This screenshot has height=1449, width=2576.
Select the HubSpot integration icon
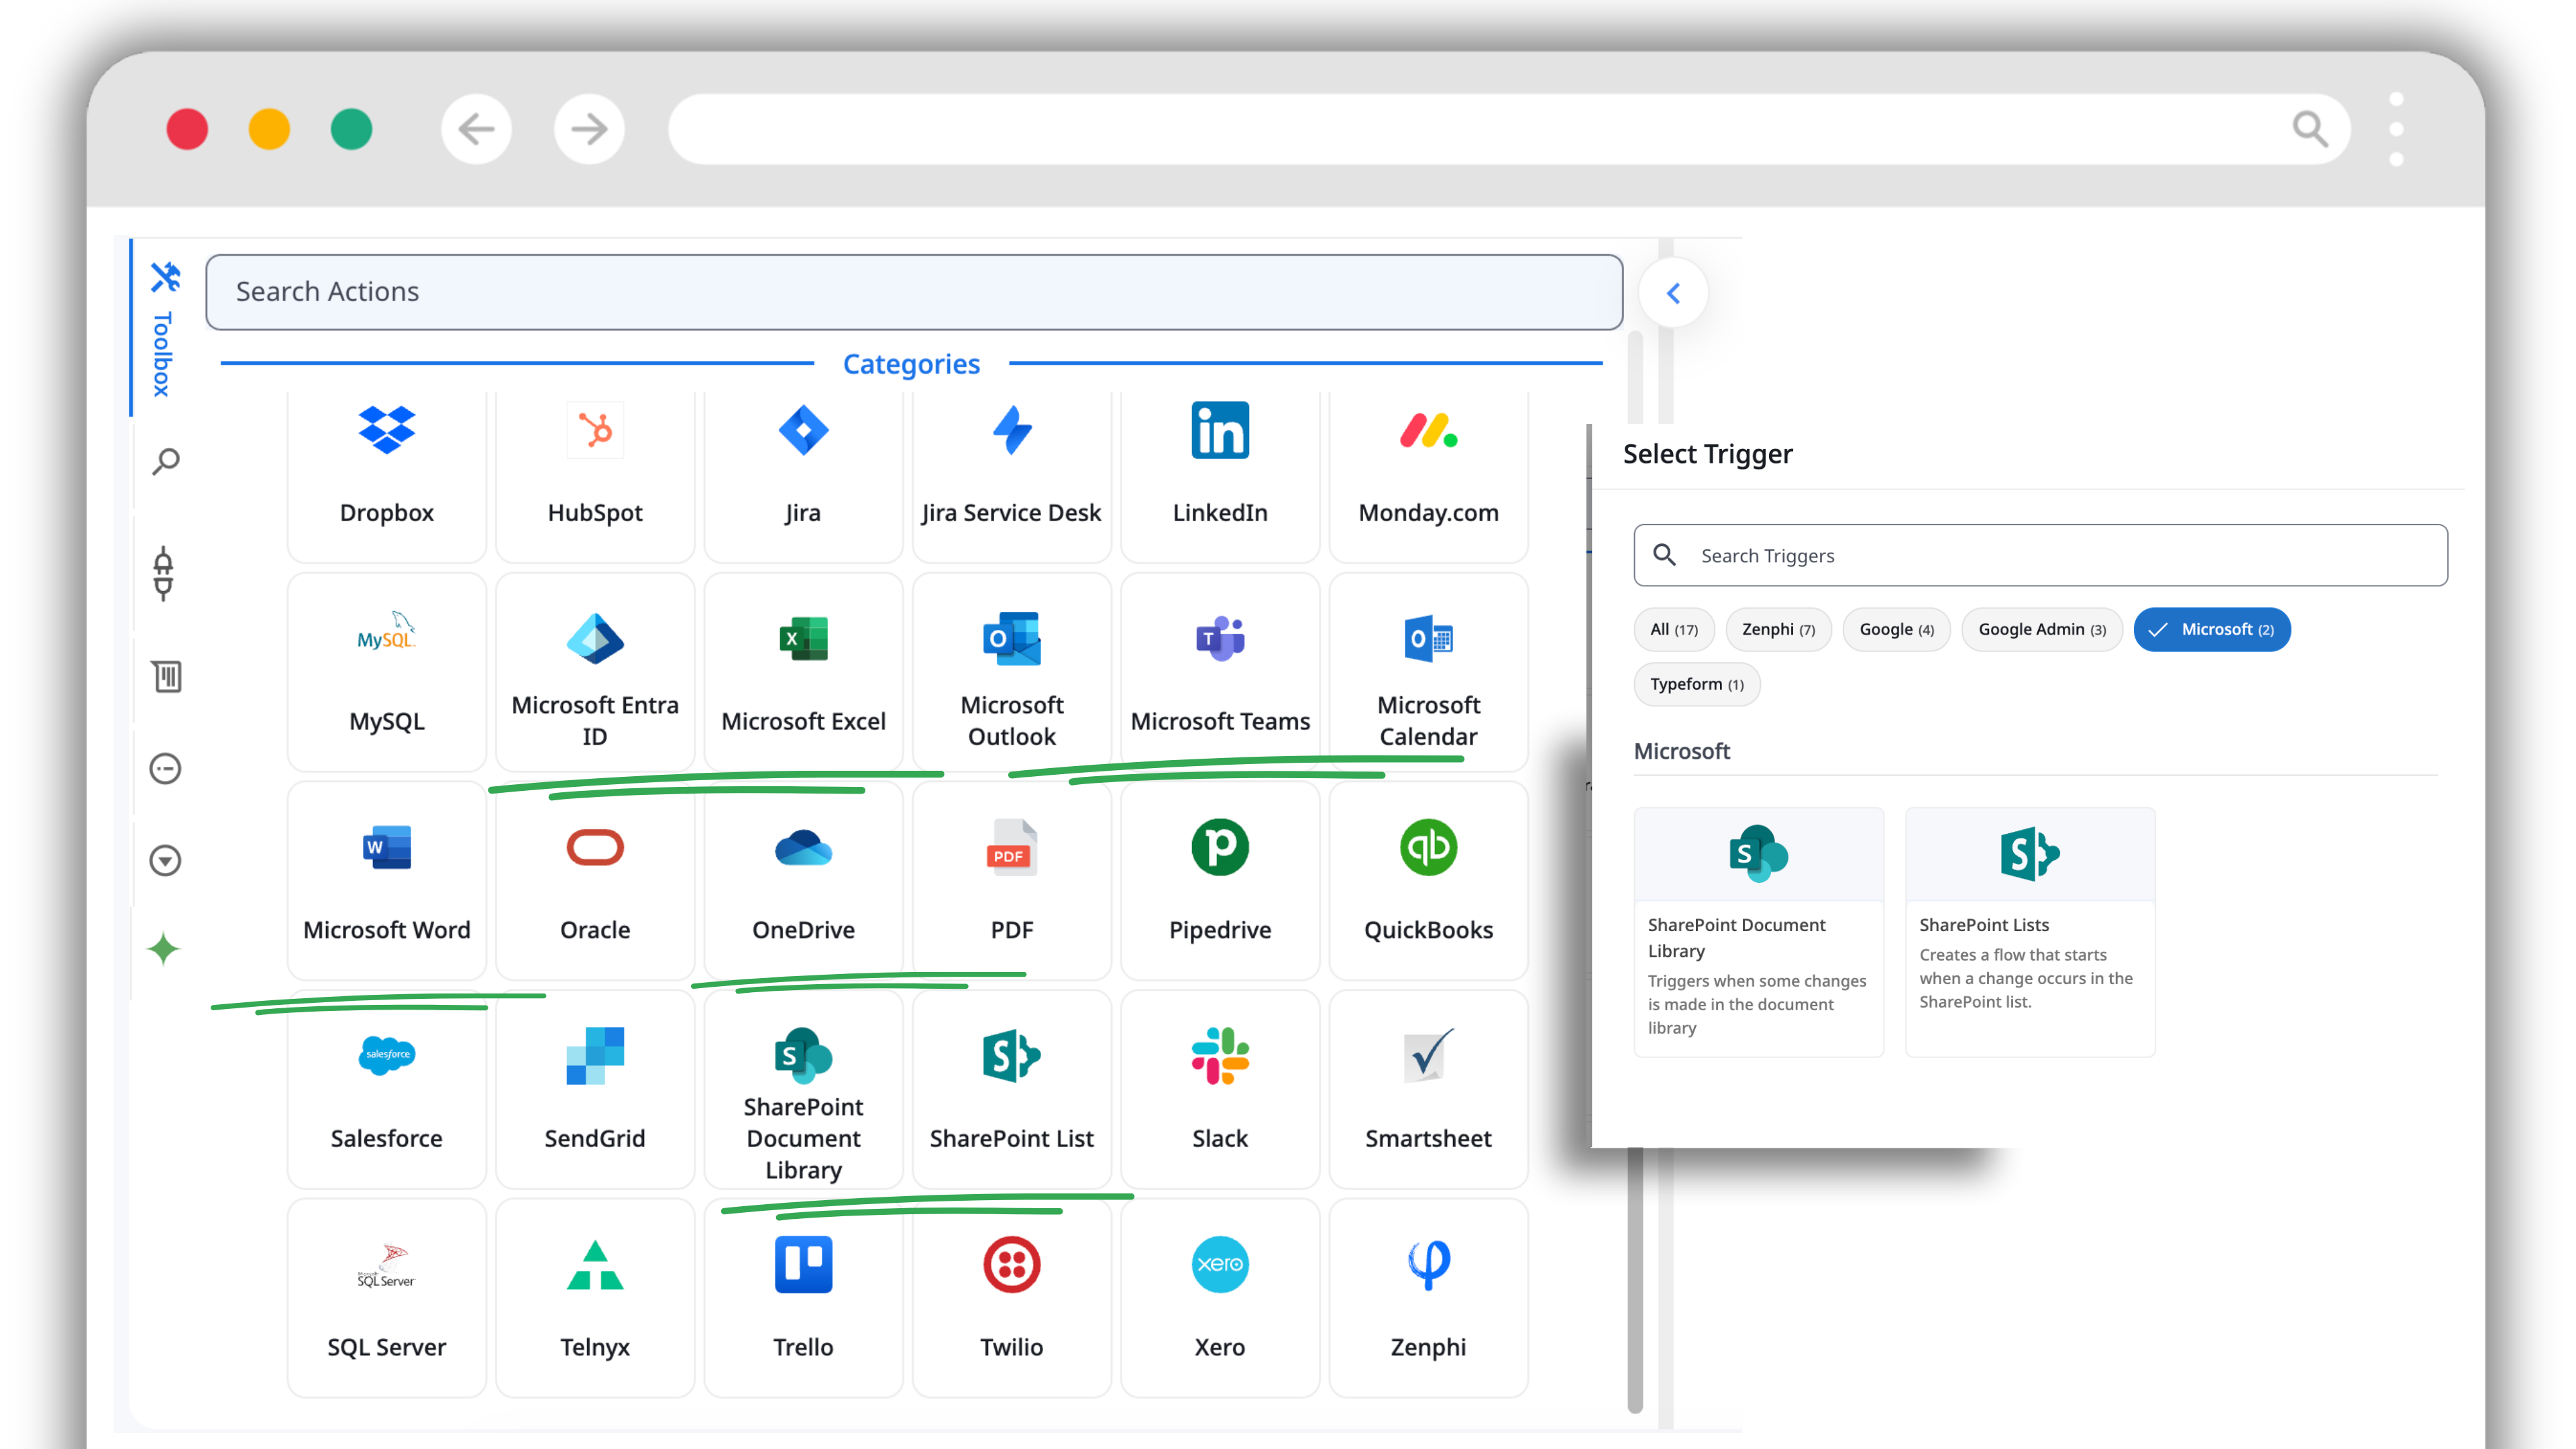point(595,431)
